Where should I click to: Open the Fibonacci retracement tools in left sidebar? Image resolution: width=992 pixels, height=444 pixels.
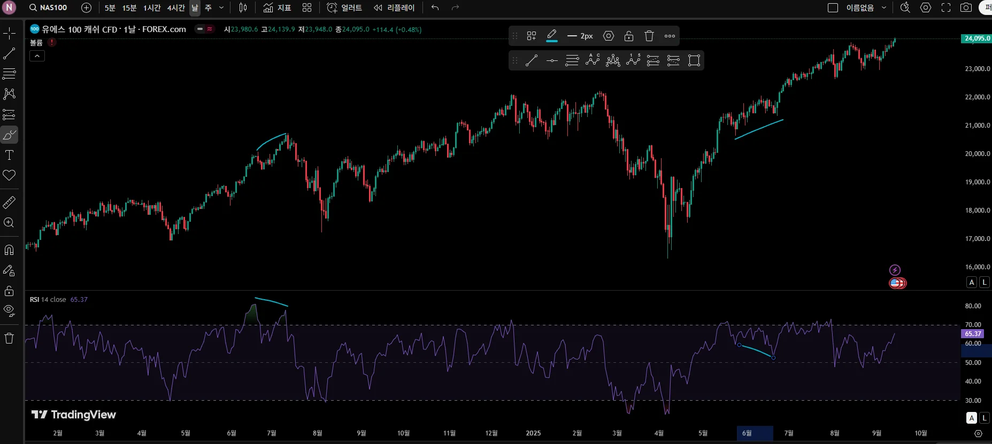(x=9, y=74)
